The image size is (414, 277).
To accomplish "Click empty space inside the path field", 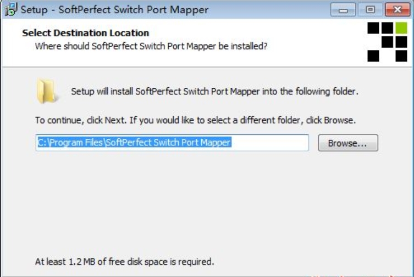I will click(x=269, y=143).
